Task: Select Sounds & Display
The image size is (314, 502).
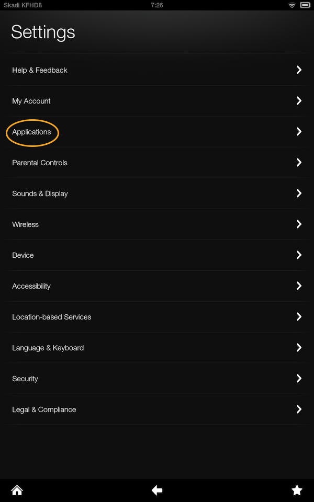Action: 157,193
